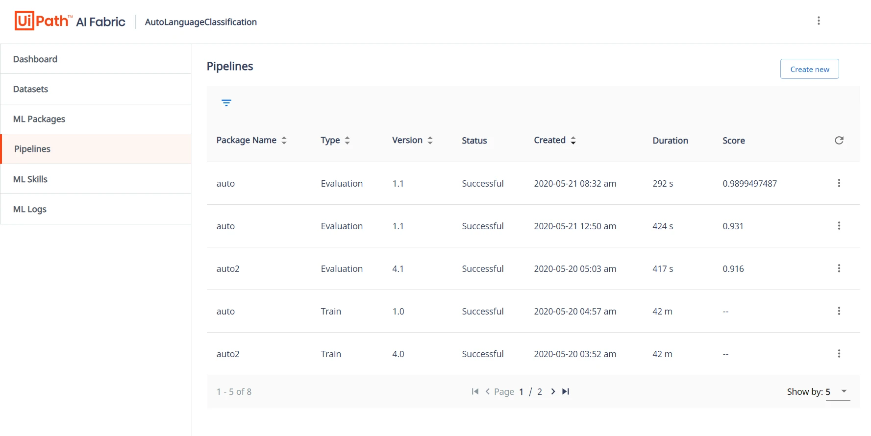Select the 2020-05-20 05:03 am cell

pyautogui.click(x=575, y=269)
